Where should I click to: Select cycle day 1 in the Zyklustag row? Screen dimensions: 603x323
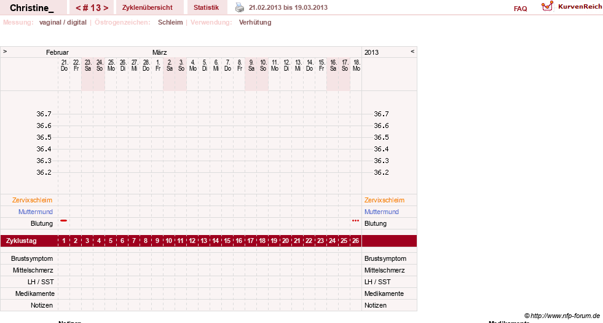point(64,241)
